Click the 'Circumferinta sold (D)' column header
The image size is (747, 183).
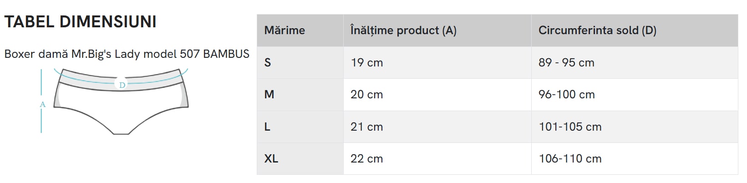597,30
